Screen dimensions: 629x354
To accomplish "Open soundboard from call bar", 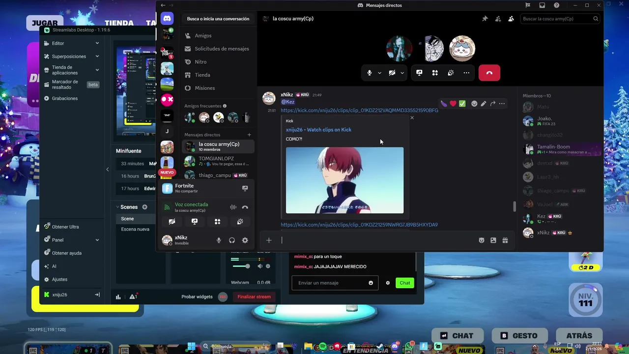I will pyautogui.click(x=451, y=73).
